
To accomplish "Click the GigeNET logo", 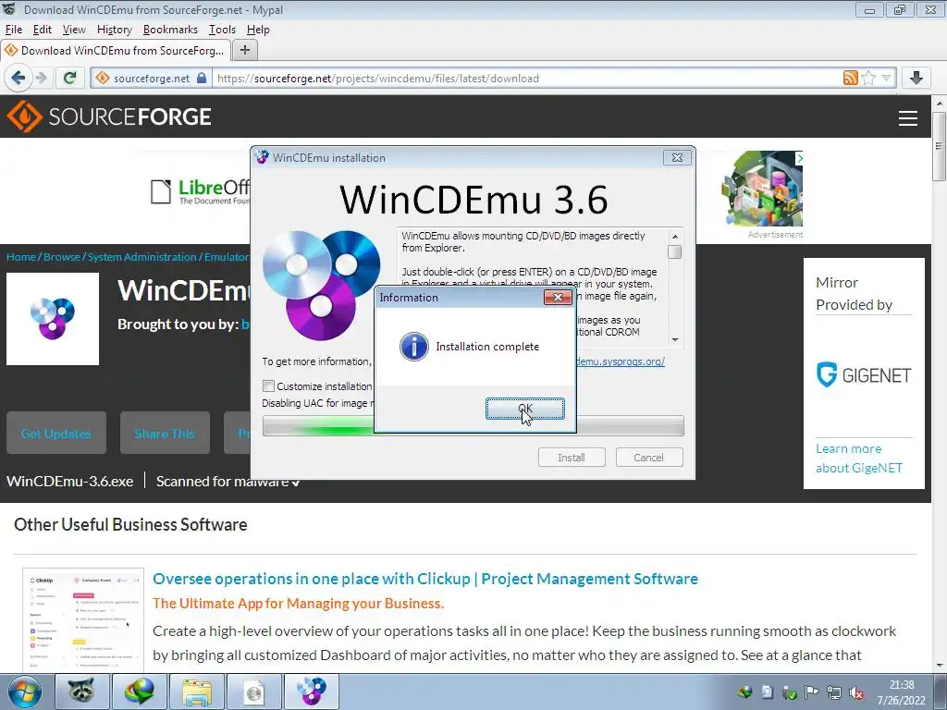I will (x=864, y=375).
